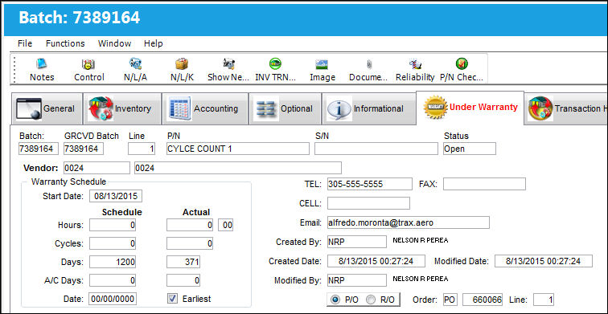This screenshot has height=314, width=608.
Task: Click the Actual Days field 371
Action: pyautogui.click(x=183, y=262)
